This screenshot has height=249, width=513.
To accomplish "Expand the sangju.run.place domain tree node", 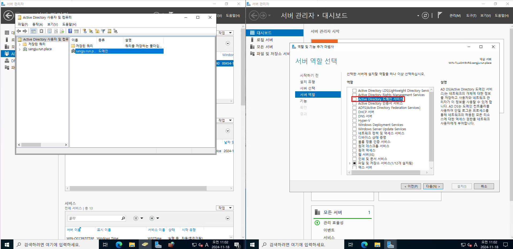I will (20, 49).
